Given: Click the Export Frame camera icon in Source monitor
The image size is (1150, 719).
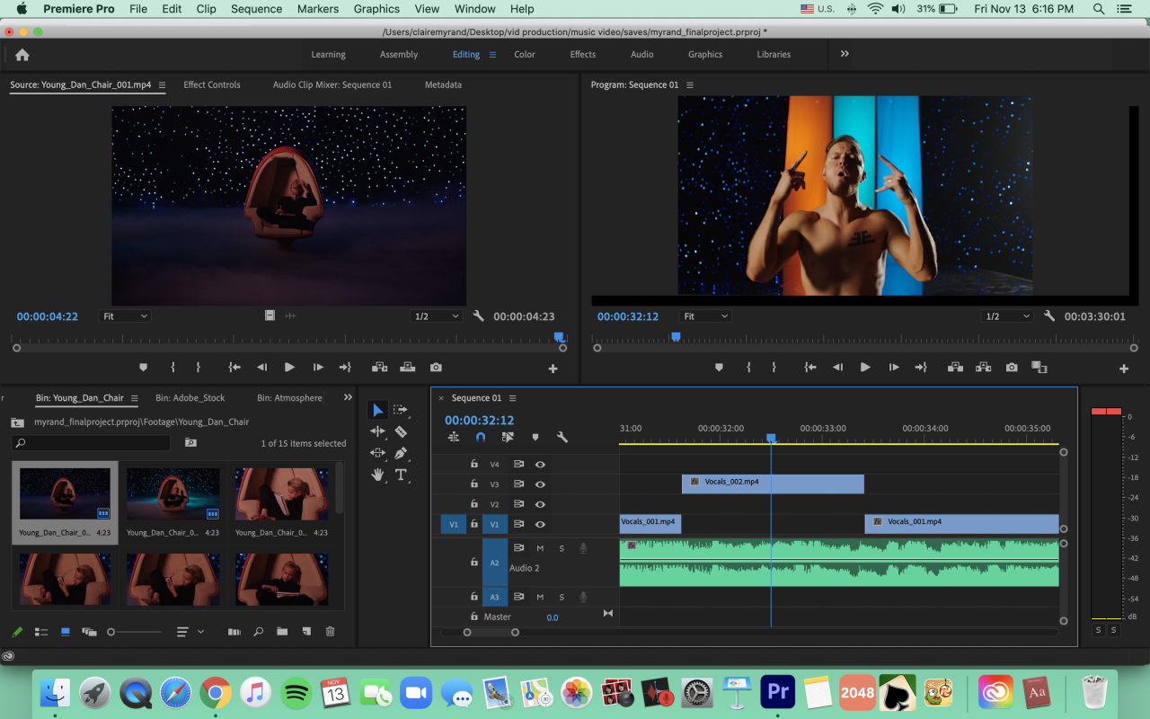Looking at the screenshot, I should 436,368.
